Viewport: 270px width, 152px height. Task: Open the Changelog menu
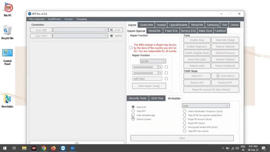pos(81,19)
